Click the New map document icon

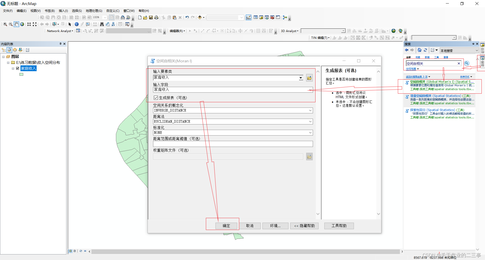point(140,17)
